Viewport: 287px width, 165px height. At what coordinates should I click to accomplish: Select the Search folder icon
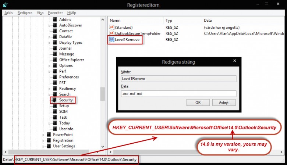[x=55, y=94]
